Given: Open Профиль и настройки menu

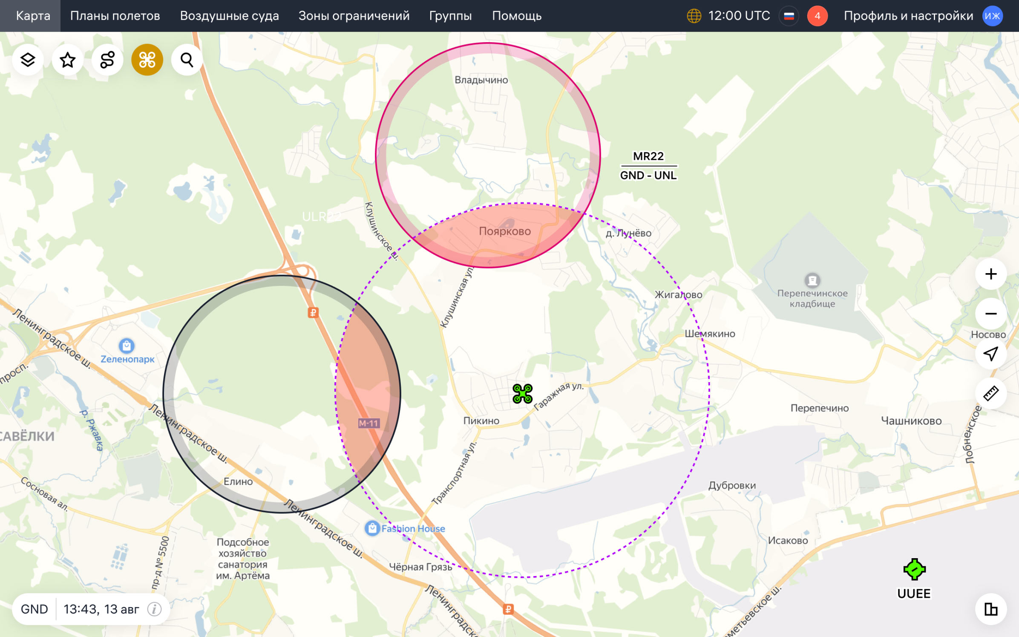Looking at the screenshot, I should (x=908, y=16).
